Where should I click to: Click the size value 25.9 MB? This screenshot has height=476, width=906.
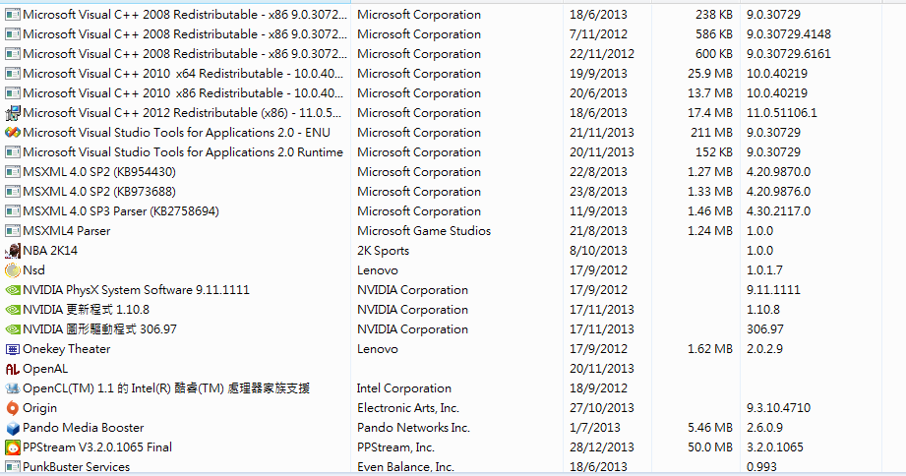coord(710,74)
